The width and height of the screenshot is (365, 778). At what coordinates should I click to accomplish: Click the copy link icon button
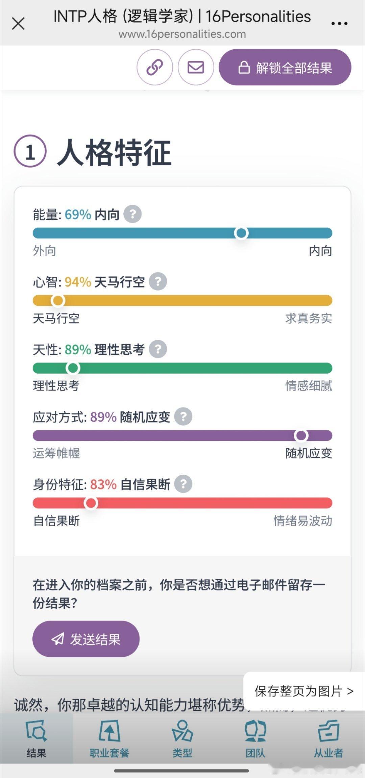point(154,67)
